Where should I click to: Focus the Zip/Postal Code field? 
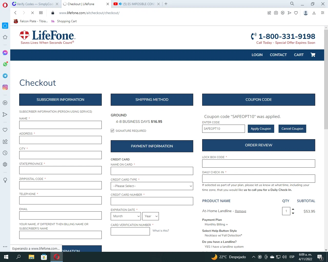[60, 185]
